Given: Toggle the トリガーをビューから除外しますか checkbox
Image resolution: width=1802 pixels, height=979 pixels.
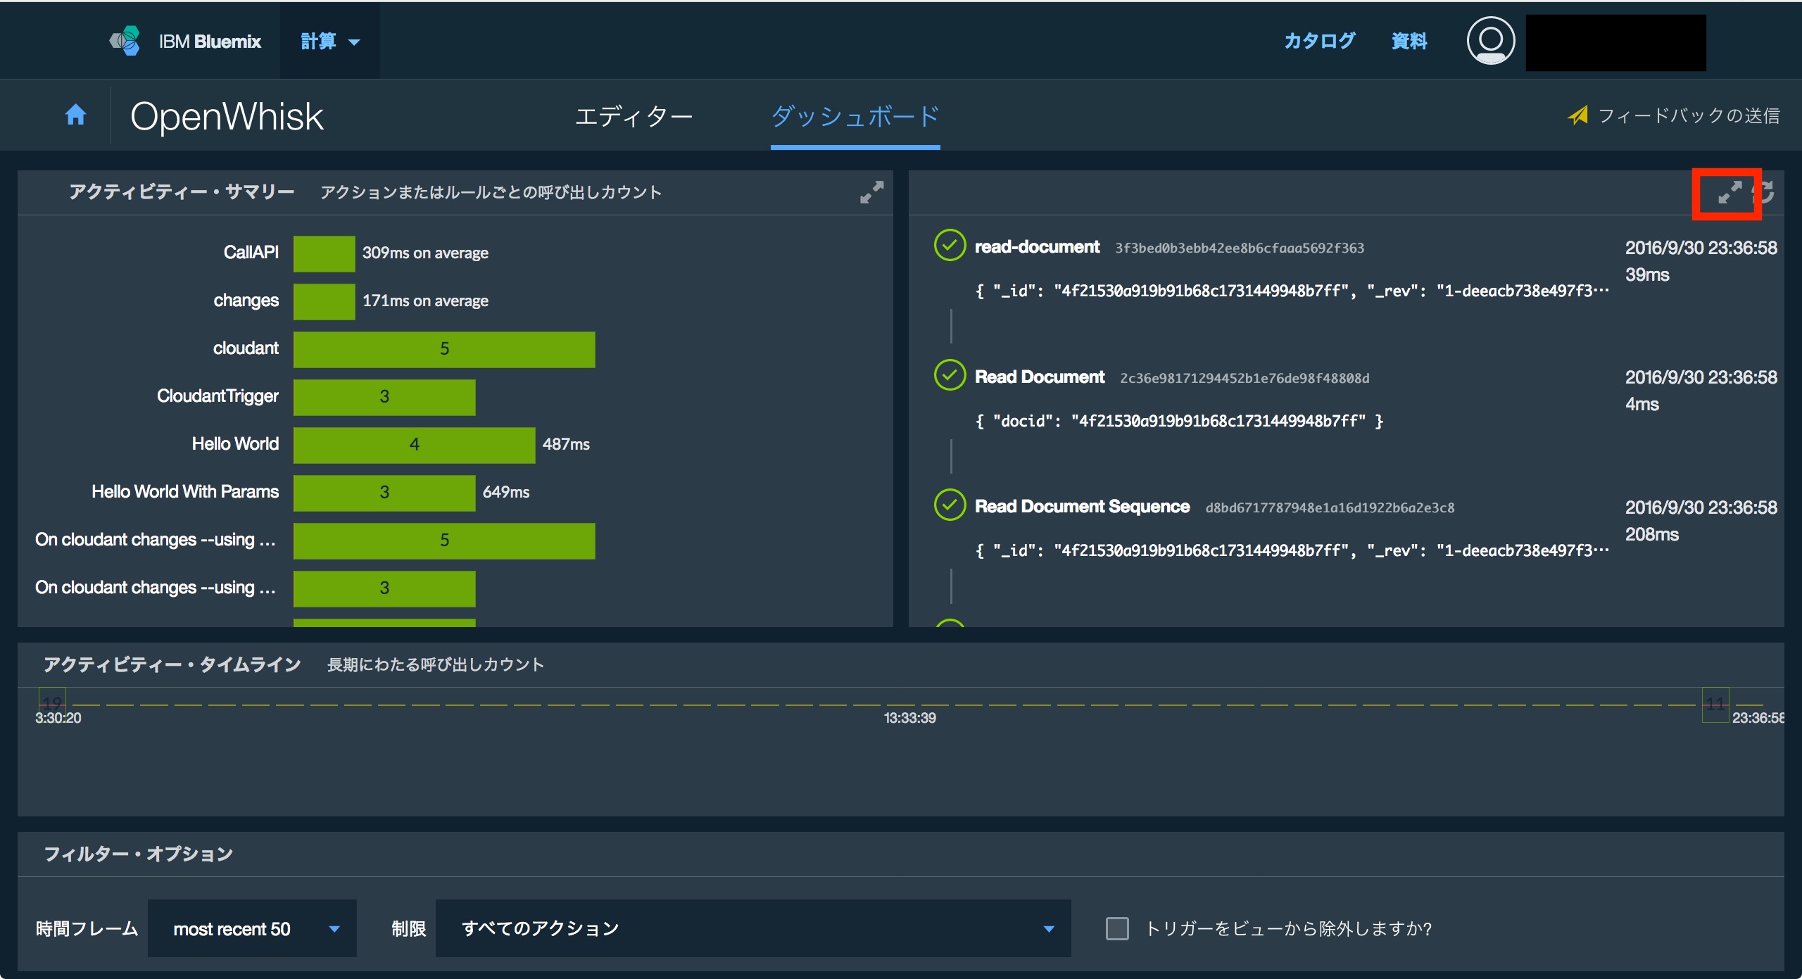Looking at the screenshot, I should tap(1117, 928).
